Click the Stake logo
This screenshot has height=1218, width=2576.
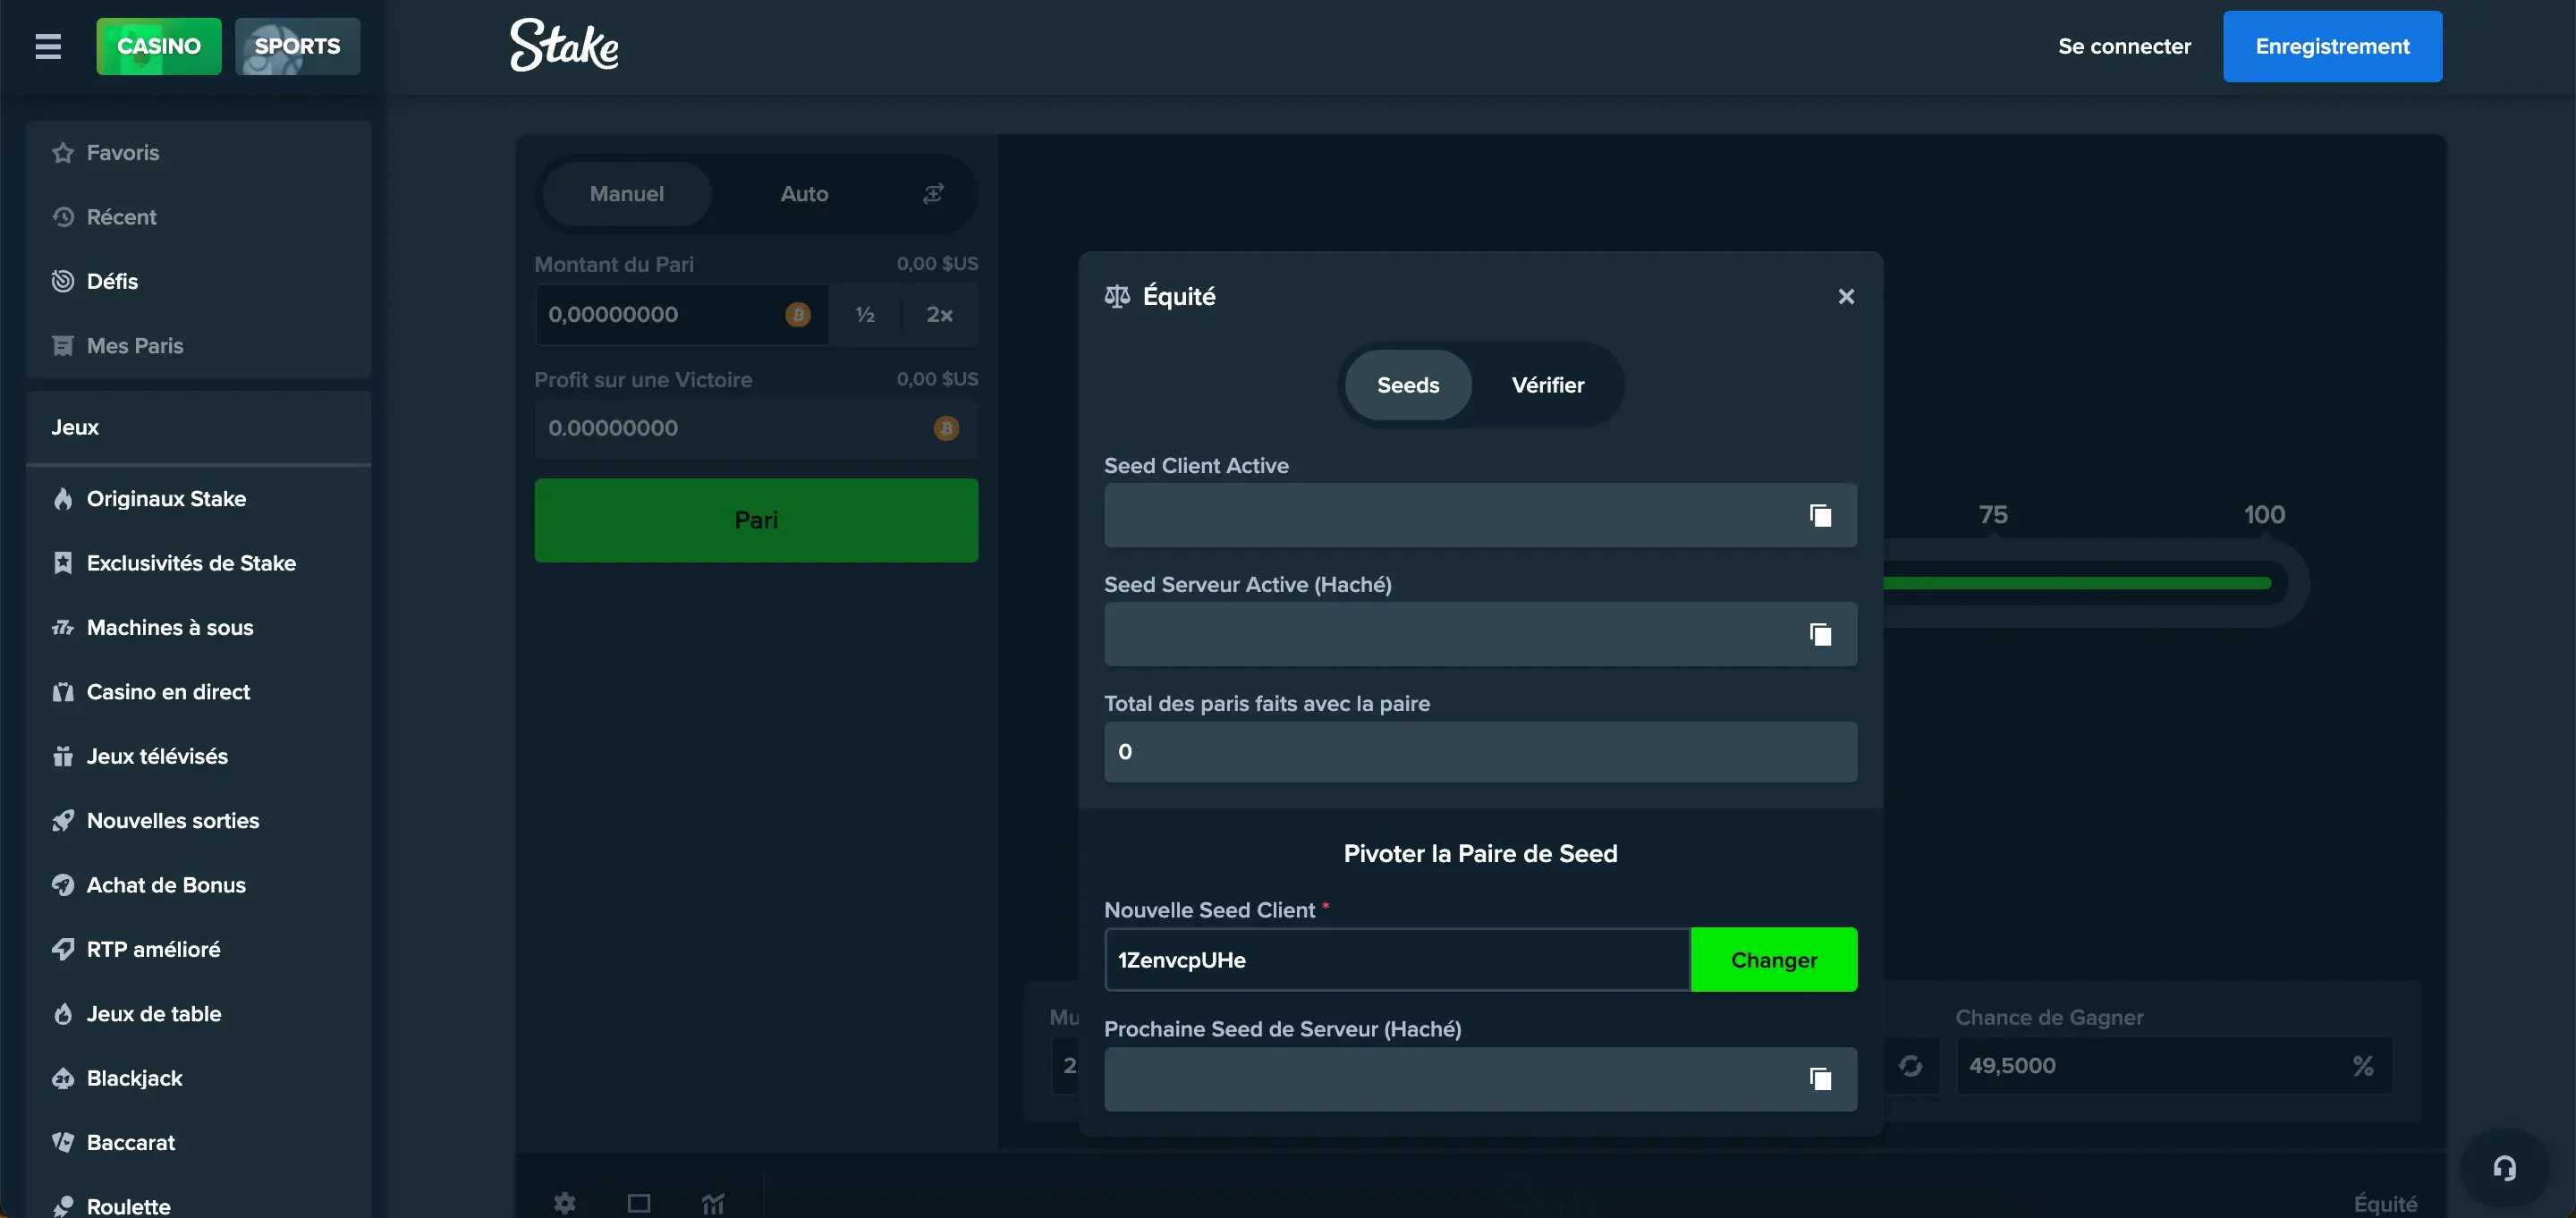(564, 46)
